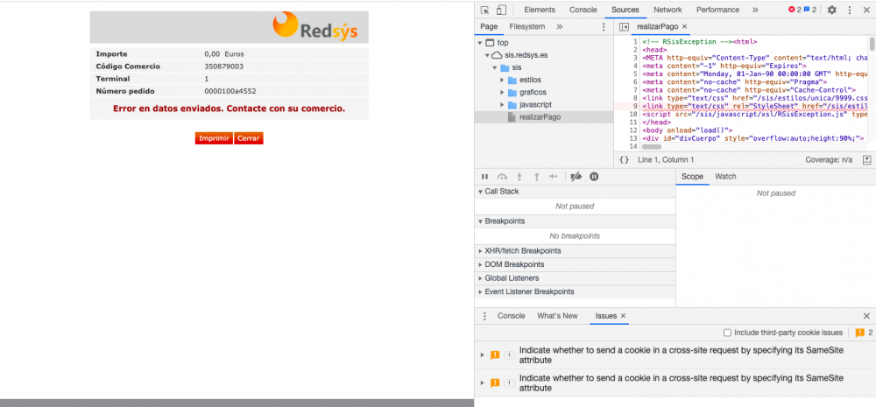The width and height of the screenshot is (876, 407).
Task: Switch to the Watch pane tab
Action: (x=725, y=177)
